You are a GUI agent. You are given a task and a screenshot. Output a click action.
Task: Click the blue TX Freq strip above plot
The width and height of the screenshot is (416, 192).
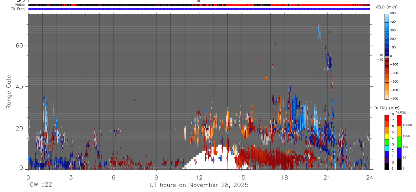click(199, 9)
